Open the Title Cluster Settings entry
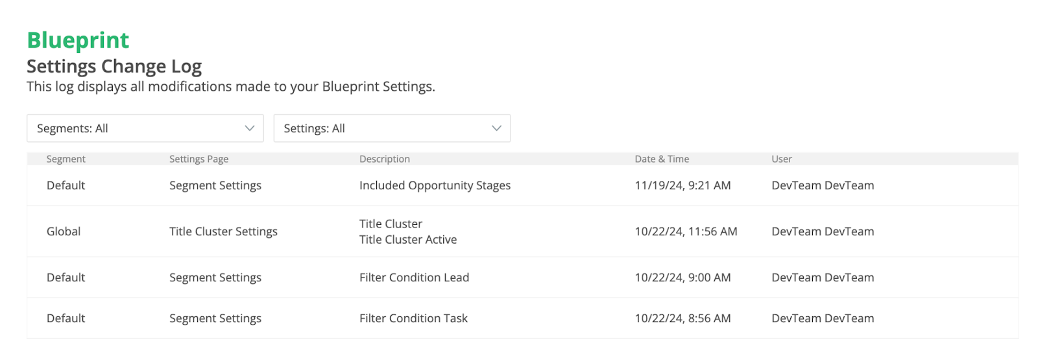The image size is (1038, 339). click(x=223, y=231)
